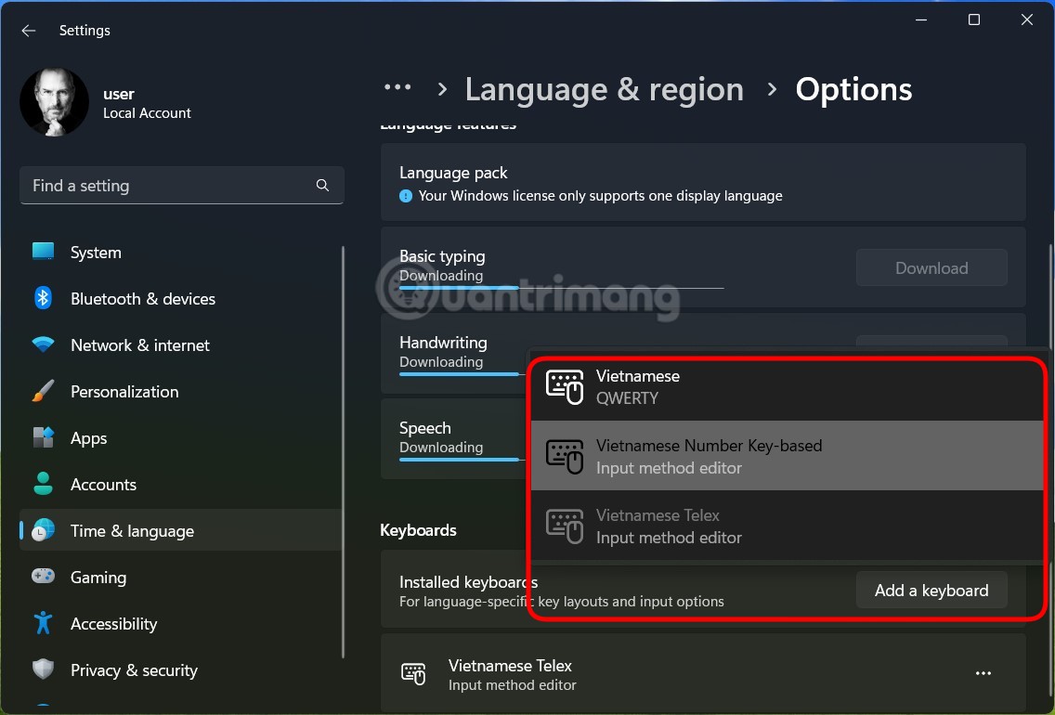Click the search magnifier icon

[322, 186]
